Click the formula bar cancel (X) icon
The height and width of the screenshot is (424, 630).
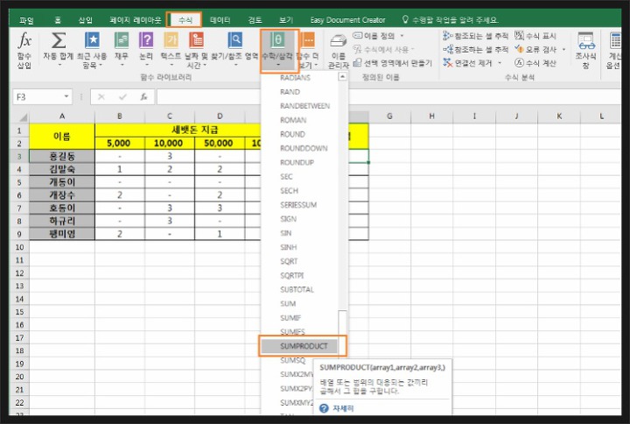coord(101,97)
